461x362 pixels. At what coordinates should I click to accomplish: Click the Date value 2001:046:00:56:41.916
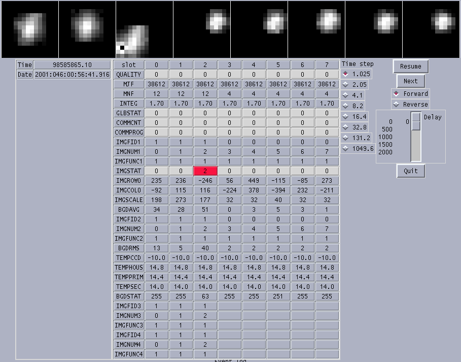pyautogui.click(x=73, y=75)
